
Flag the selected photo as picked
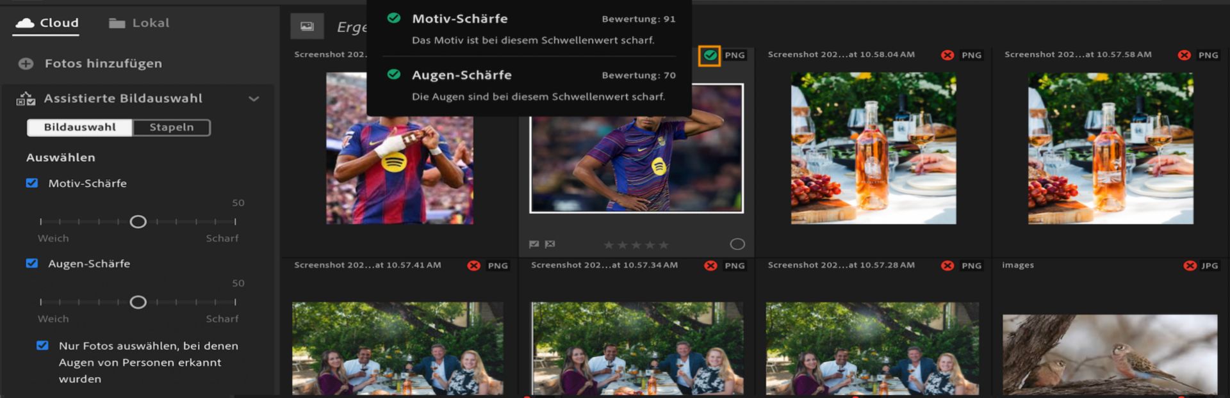534,244
